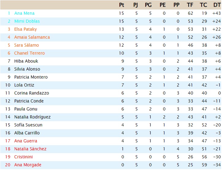Sort by the DT column header
The width and height of the screenshot is (224, 170).
[x=217, y=5]
